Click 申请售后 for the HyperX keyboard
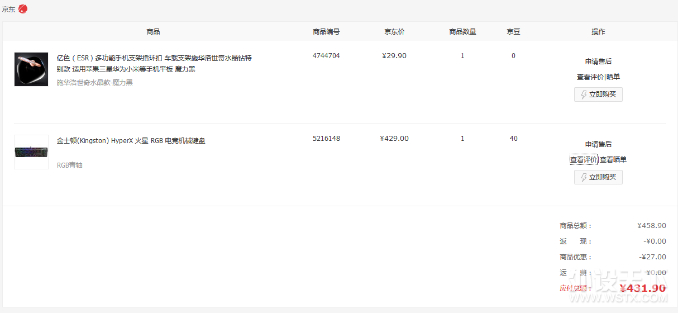Screen dimensions: 678x313 [x=598, y=144]
